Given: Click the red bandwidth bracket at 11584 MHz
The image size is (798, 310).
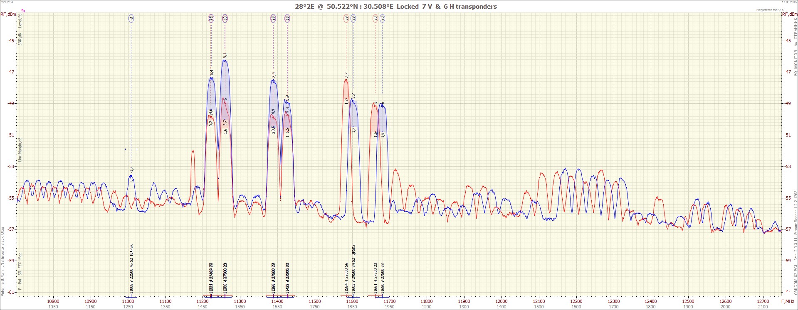Looking at the screenshot, I should click(346, 296).
